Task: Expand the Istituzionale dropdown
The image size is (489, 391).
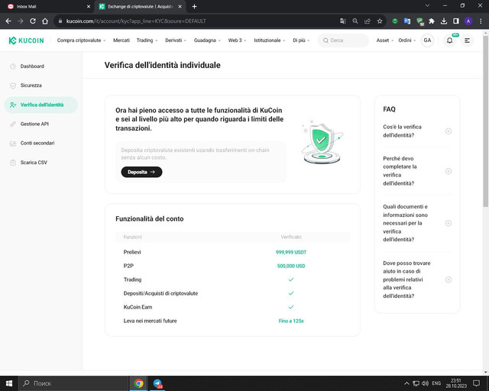Action: point(270,40)
